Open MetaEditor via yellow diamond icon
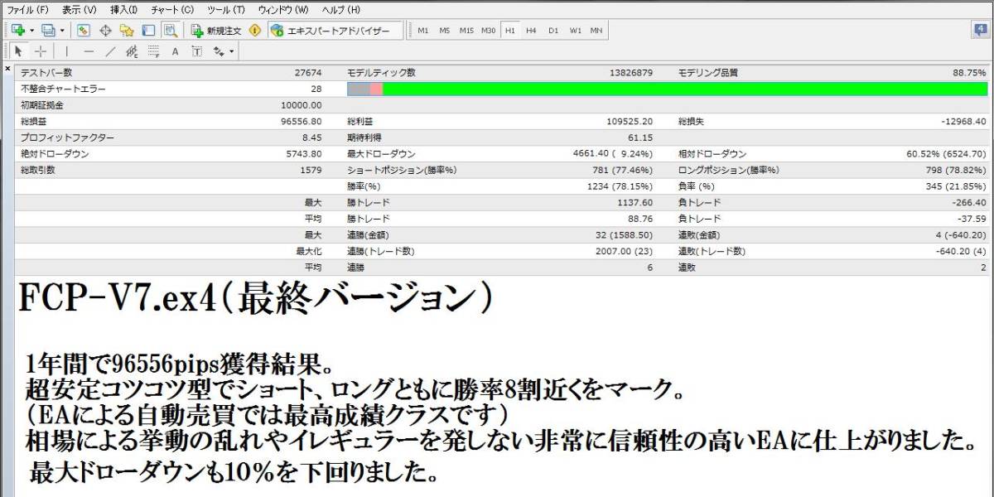994x497 pixels. (x=254, y=31)
